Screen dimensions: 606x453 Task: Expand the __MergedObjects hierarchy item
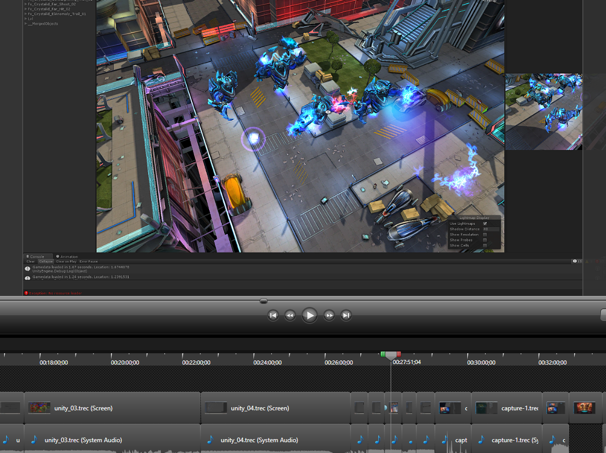(26, 24)
